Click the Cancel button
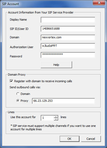 click(x=91, y=139)
